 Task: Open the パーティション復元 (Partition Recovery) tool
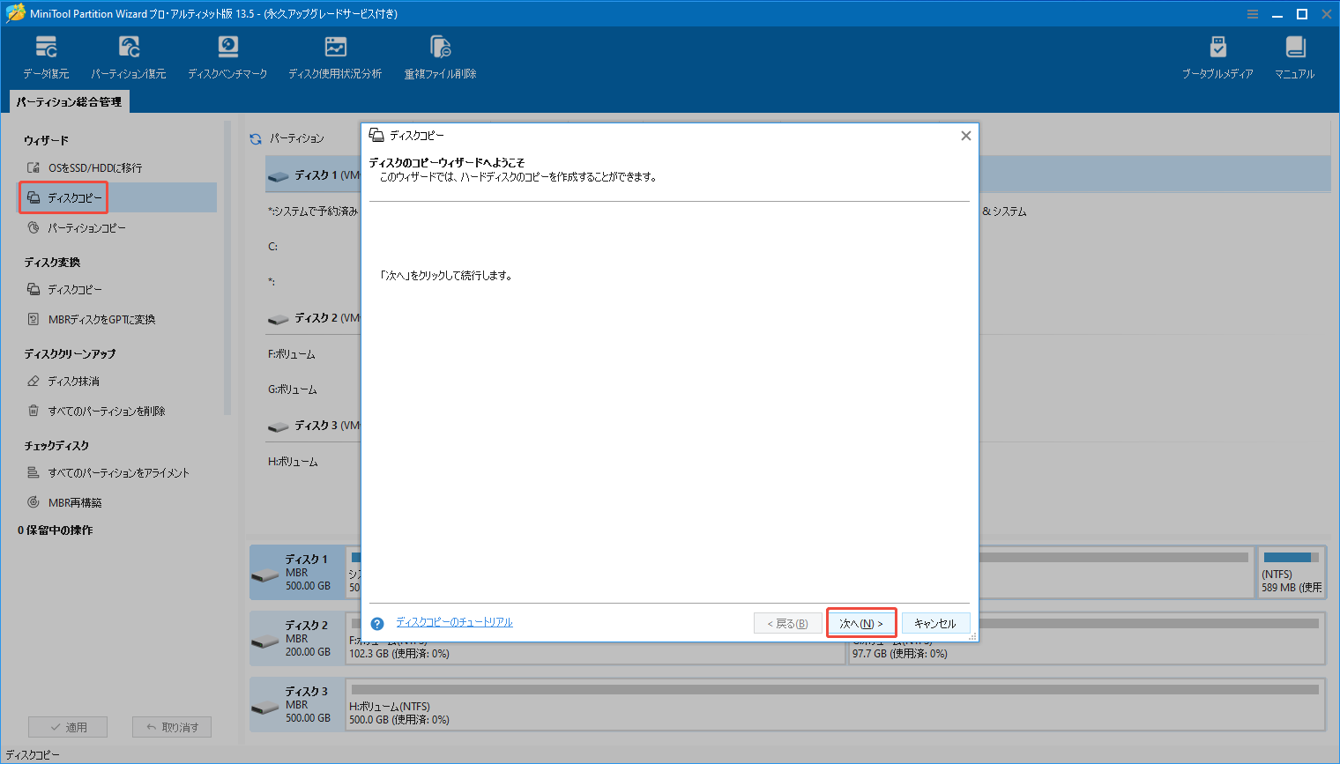[x=129, y=55]
